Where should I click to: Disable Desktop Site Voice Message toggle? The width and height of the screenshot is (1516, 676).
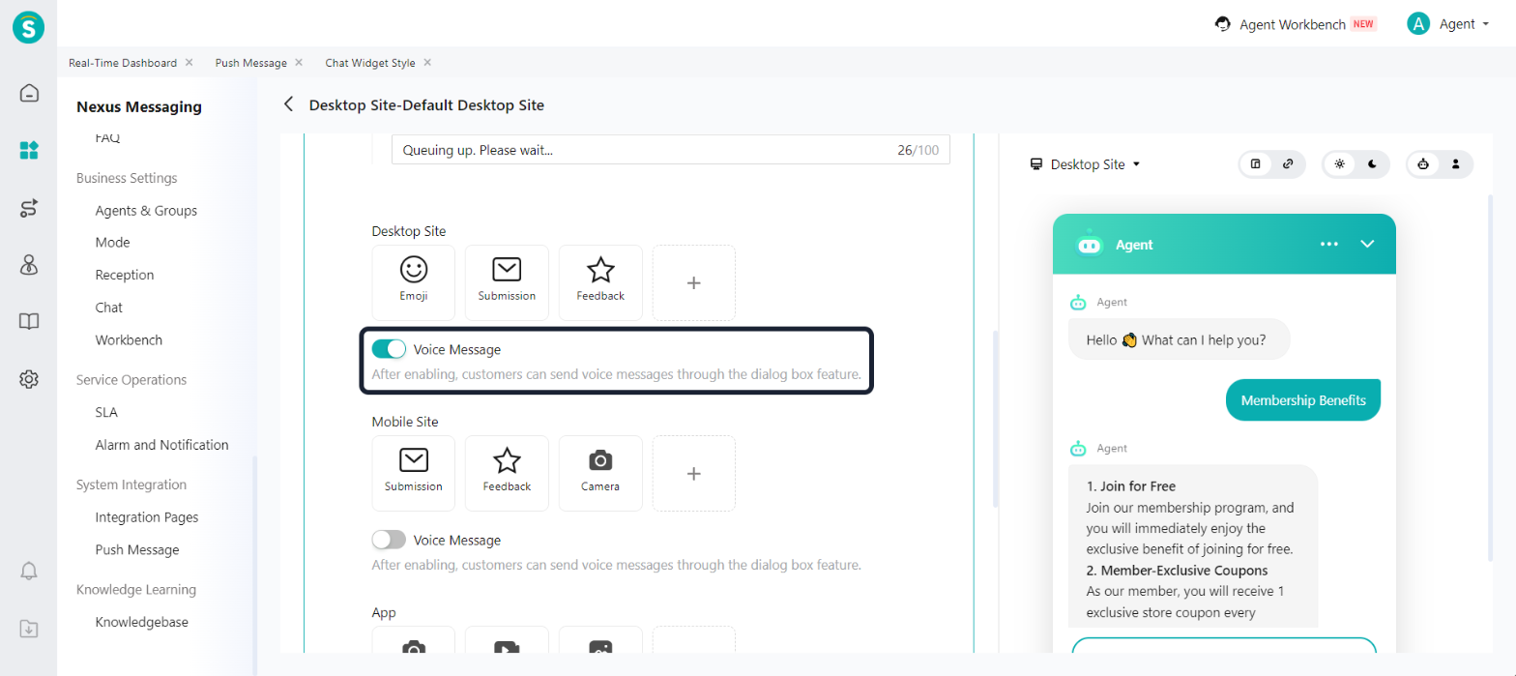click(389, 349)
